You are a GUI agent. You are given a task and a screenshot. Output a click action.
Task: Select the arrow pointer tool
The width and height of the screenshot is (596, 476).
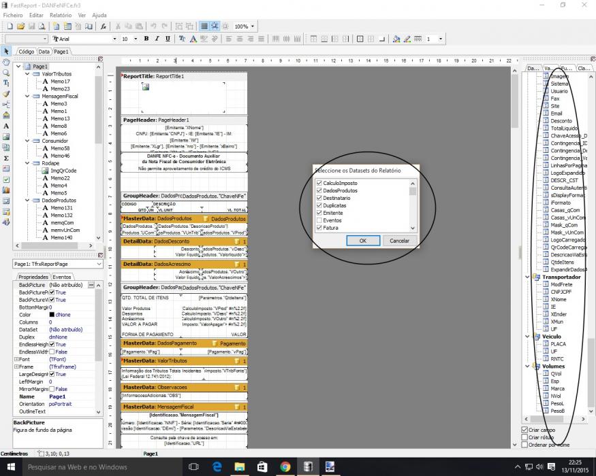tap(6, 51)
